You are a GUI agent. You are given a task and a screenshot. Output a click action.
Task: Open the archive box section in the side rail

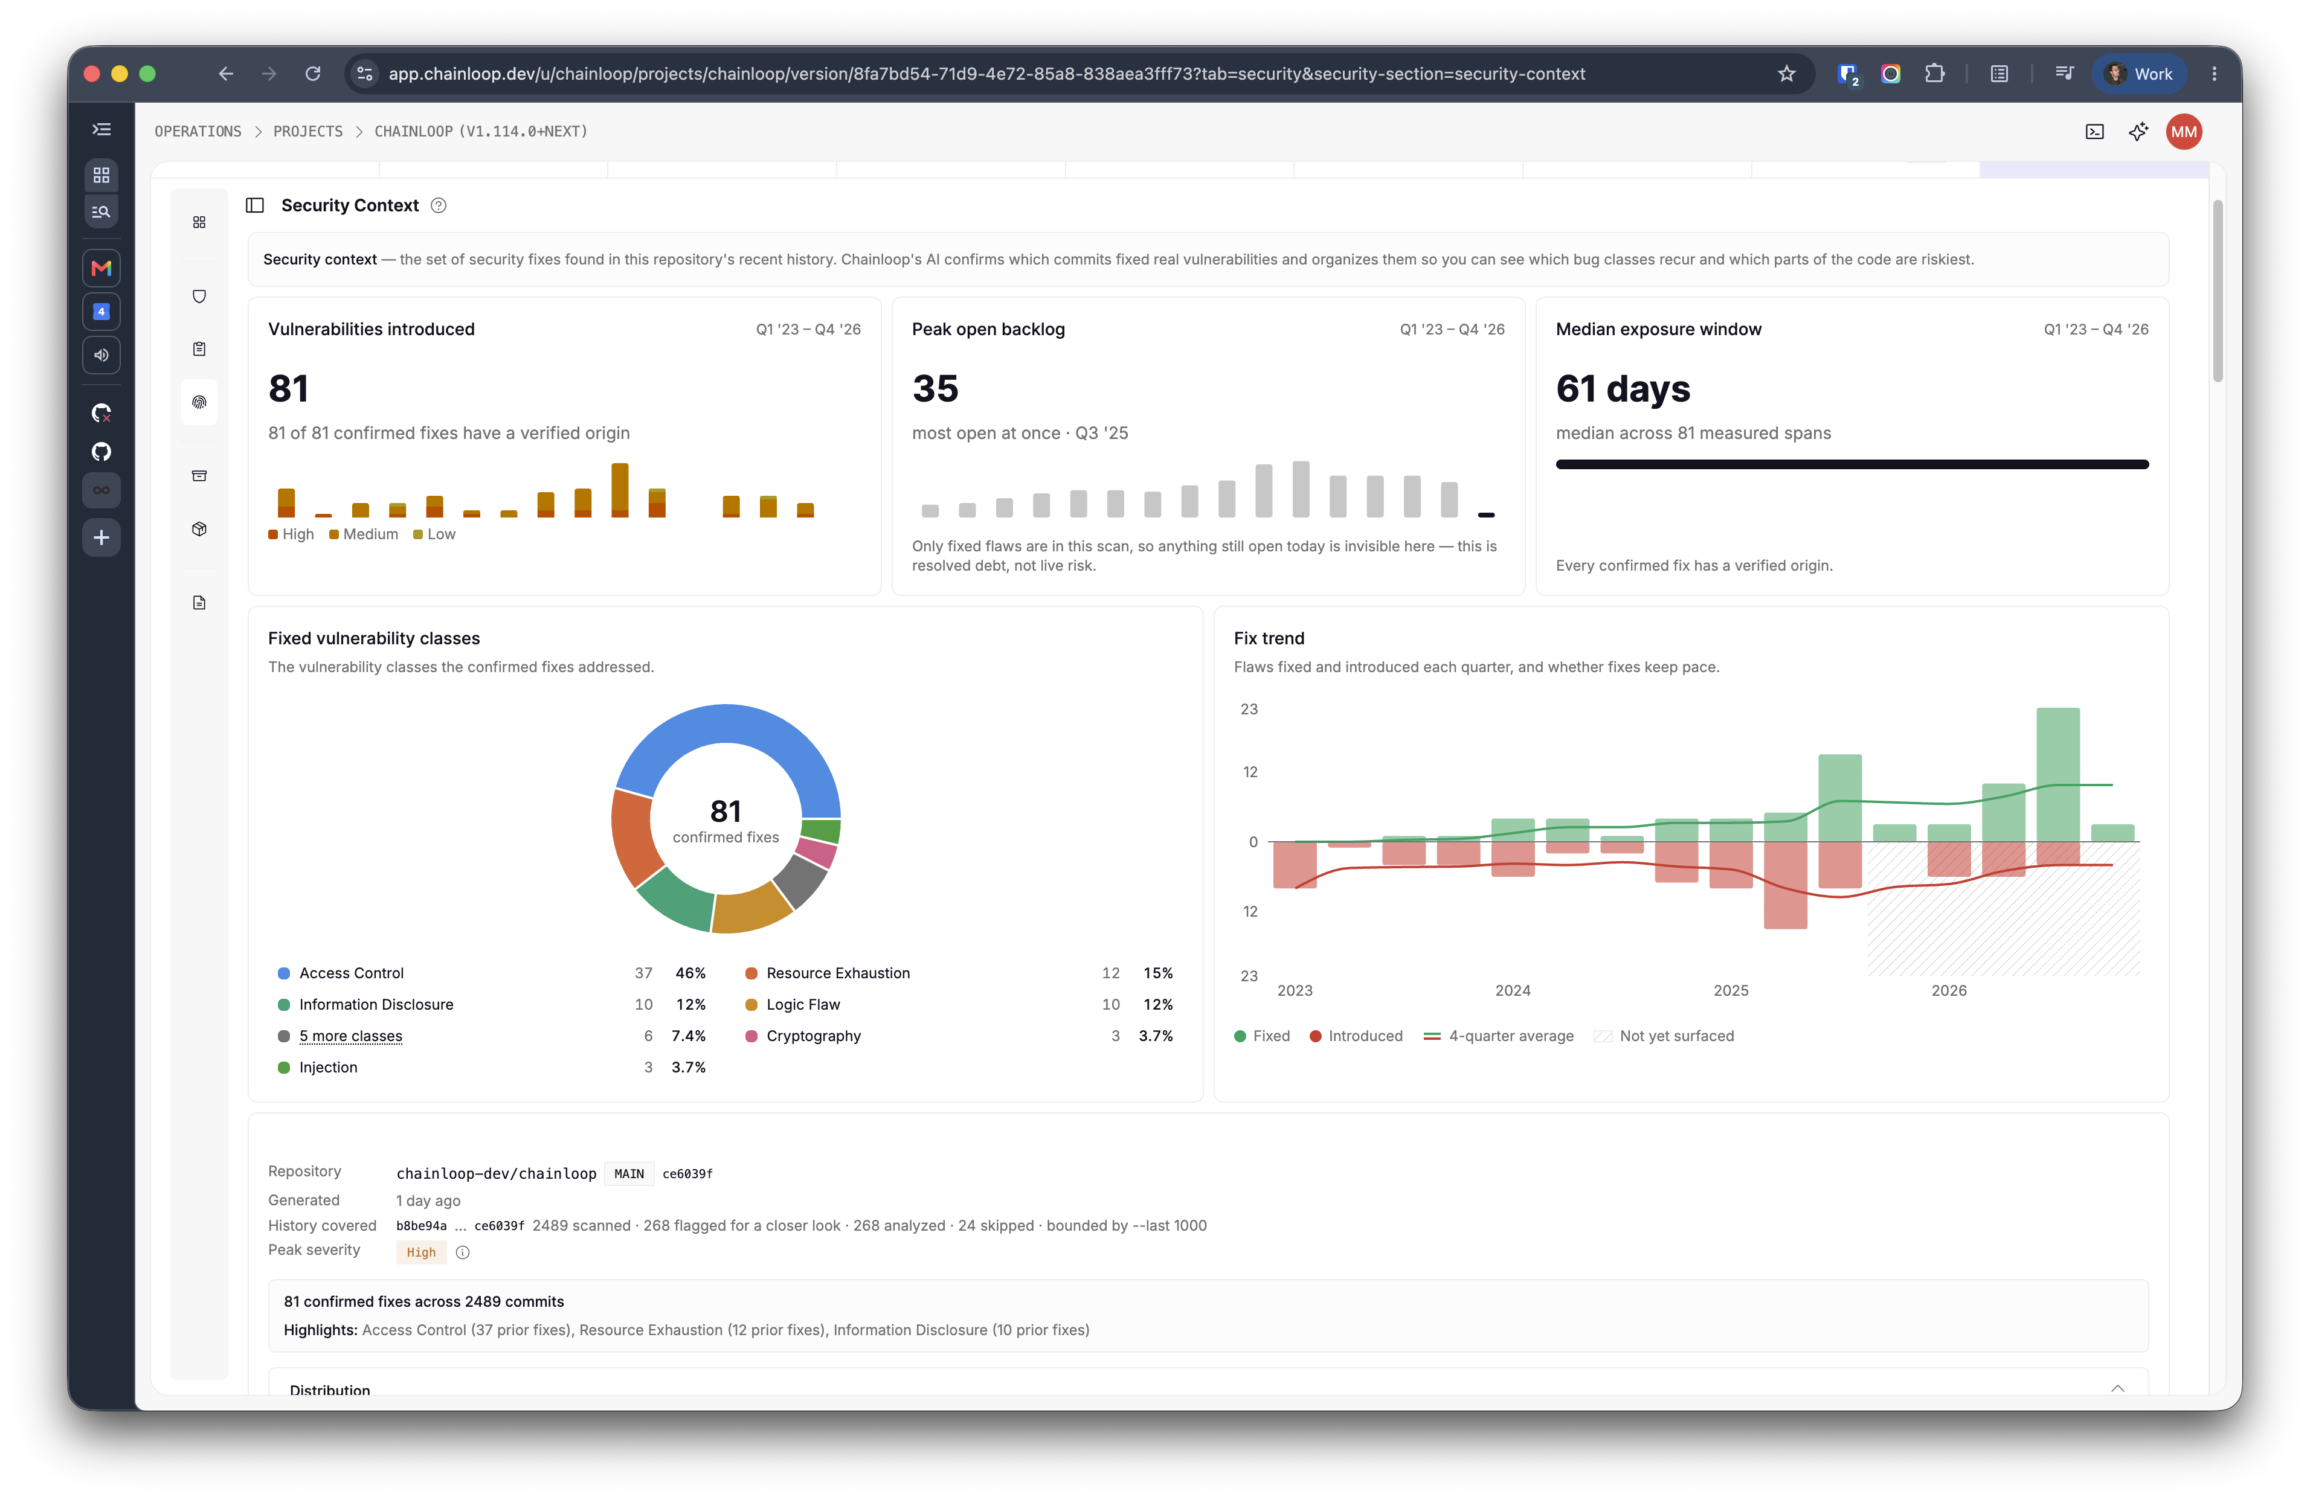pos(199,475)
